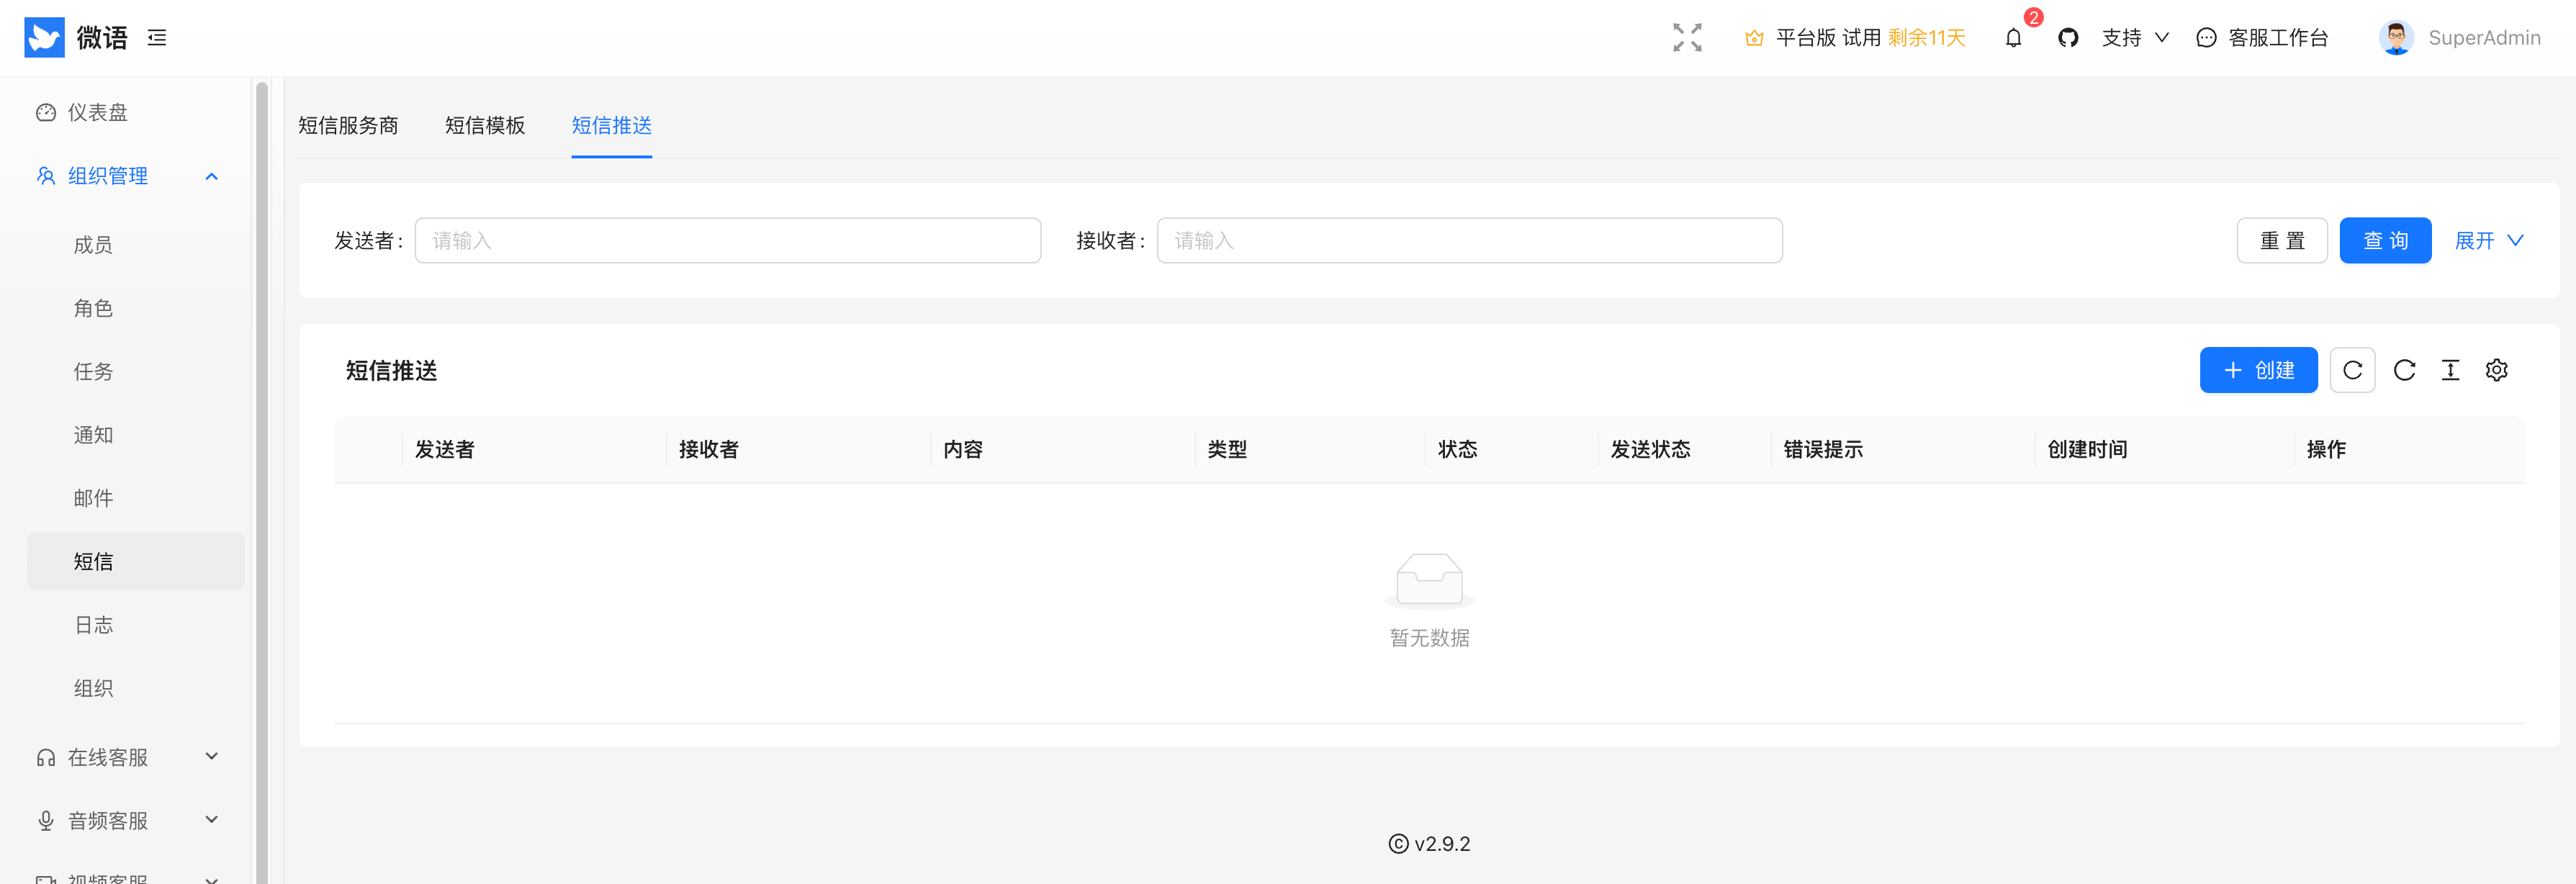Click the SuperAdmin avatar
This screenshot has width=2576, height=884.
(2396, 38)
